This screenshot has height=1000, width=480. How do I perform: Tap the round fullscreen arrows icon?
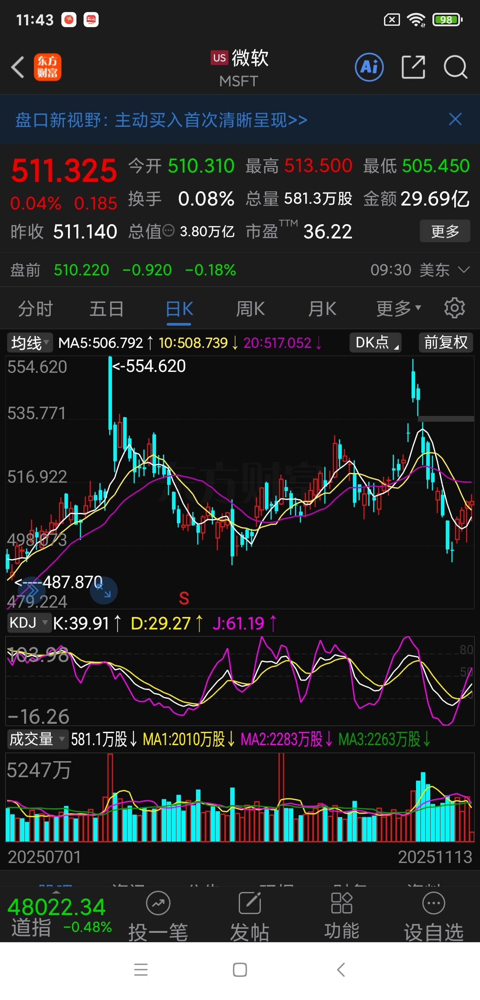point(104,591)
